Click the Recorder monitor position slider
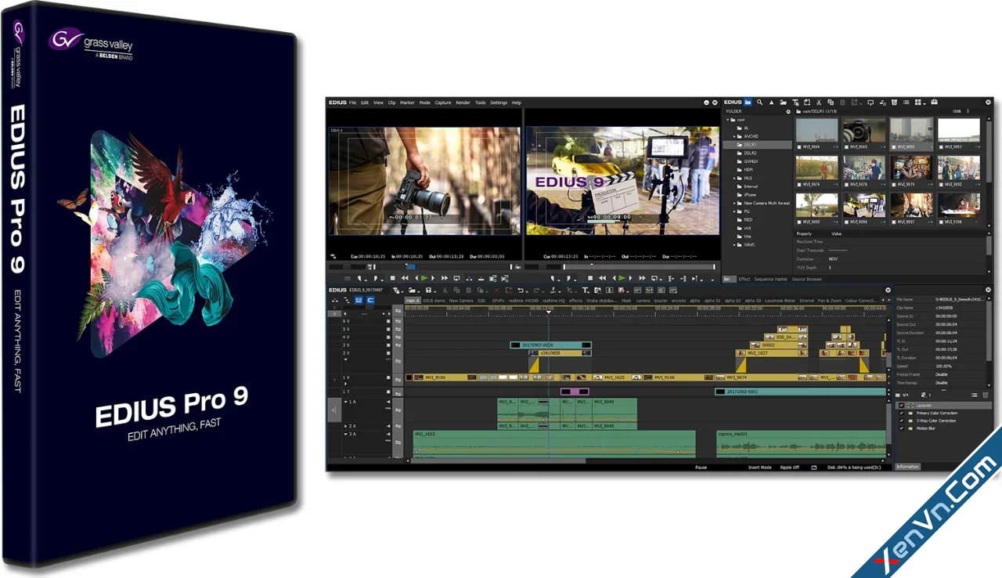 click(x=638, y=267)
